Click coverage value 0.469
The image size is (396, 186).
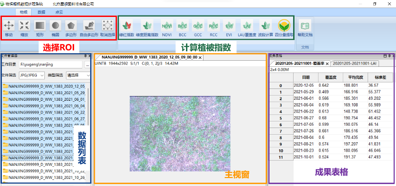[x=330, y=92]
